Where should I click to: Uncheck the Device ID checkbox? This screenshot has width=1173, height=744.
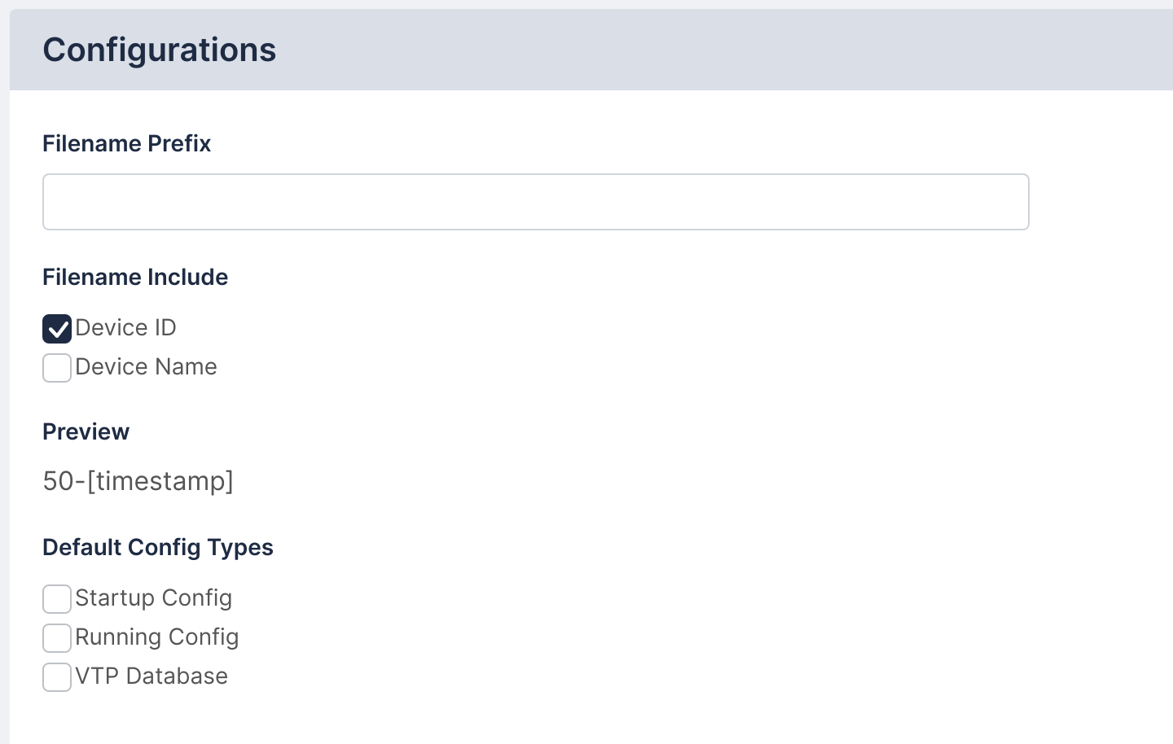pos(57,329)
